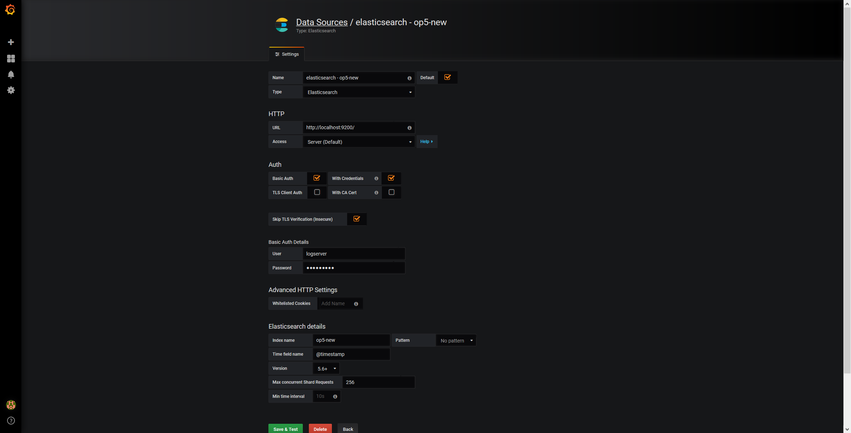Click the info icon in URL field
Image resolution: width=851 pixels, height=433 pixels.
pos(410,128)
